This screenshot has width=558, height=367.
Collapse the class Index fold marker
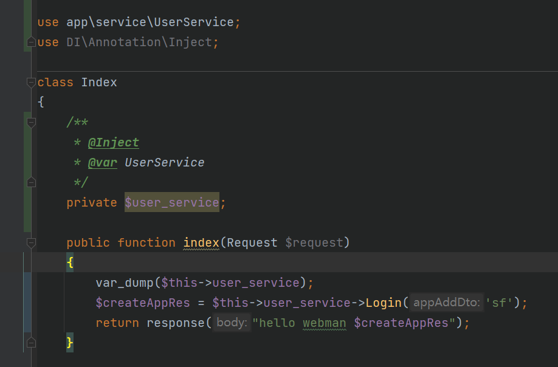point(32,83)
